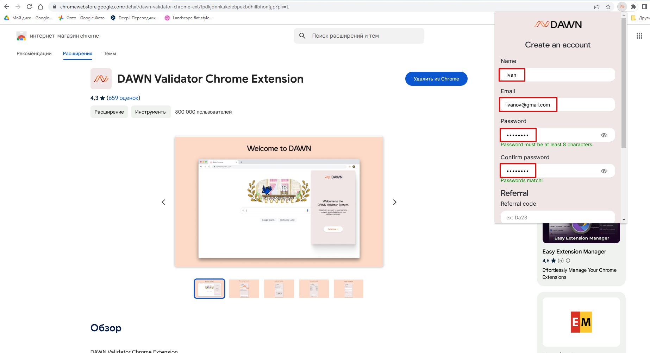This screenshot has height=353, width=650.
Task: Open the Landscape flat style bookmark
Action: tap(189, 18)
